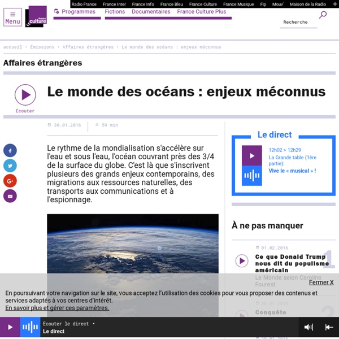
Task: Go to Radio France in top bar
Action: [x=84, y=4]
